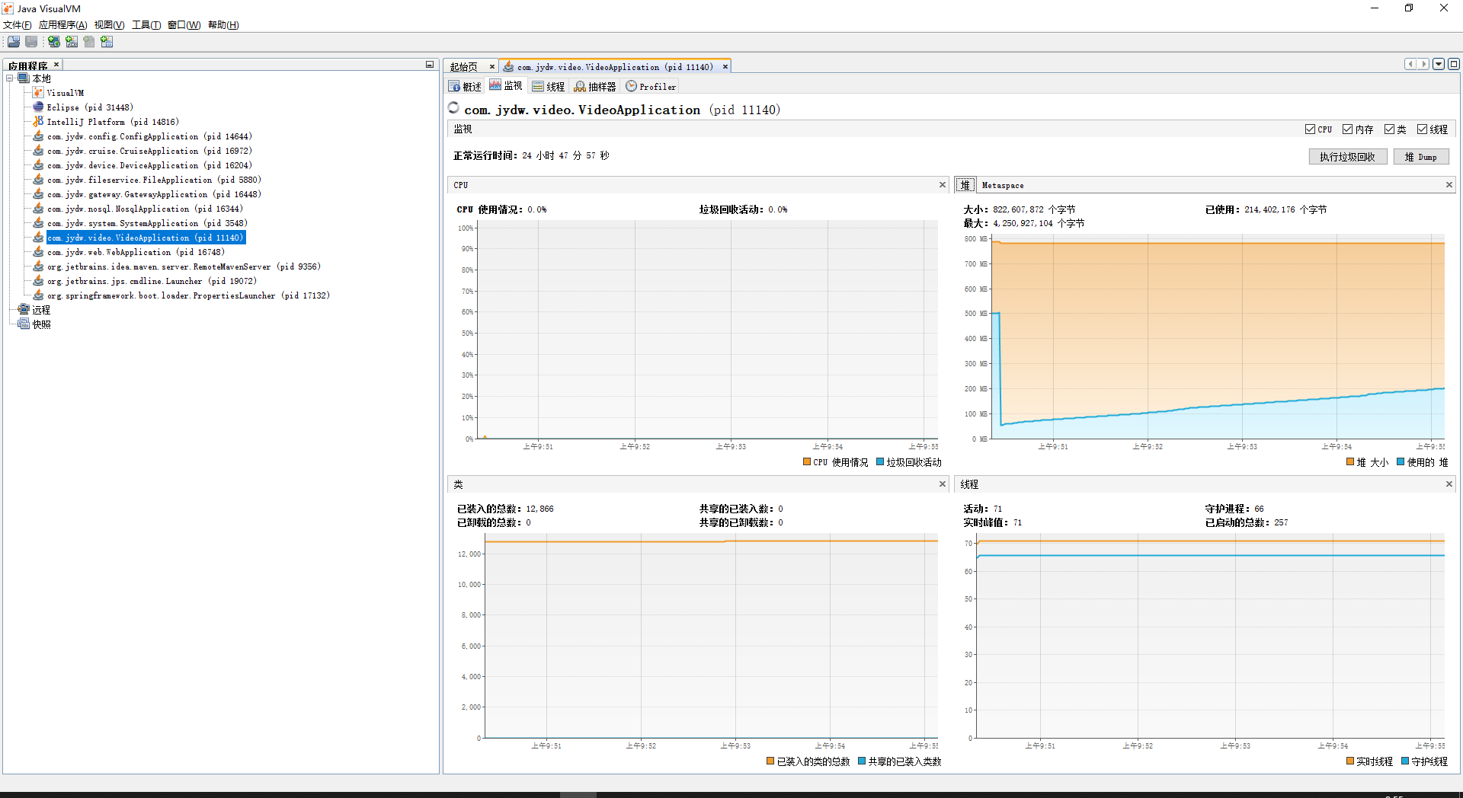This screenshot has width=1463, height=798.
Task: Close the 线程 threads chart panel
Action: 1449,484
